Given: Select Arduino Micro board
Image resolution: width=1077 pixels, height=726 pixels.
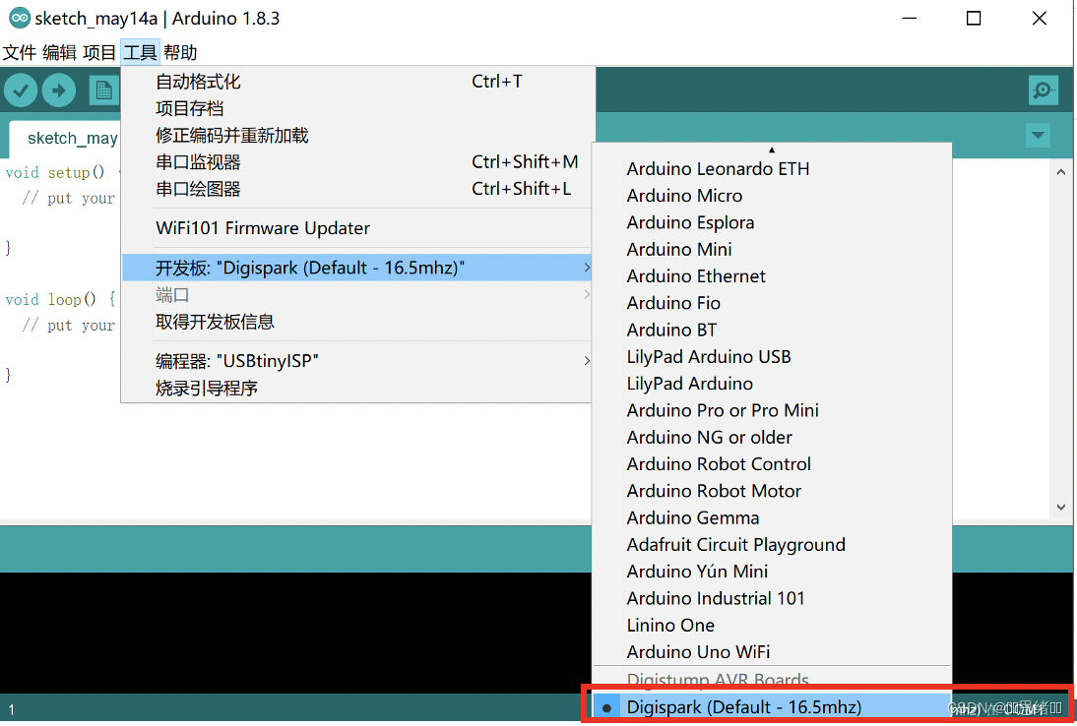Looking at the screenshot, I should click(772, 196).
